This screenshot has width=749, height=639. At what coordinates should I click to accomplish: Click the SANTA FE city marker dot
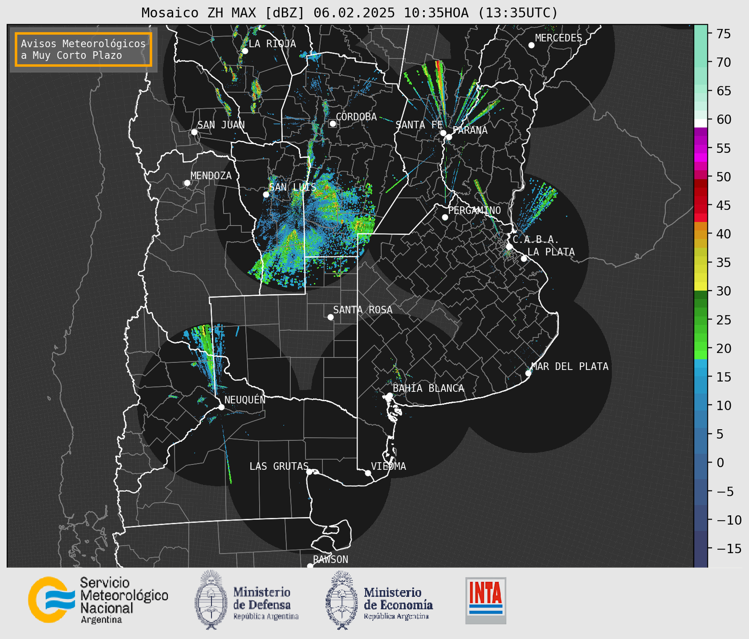[443, 133]
